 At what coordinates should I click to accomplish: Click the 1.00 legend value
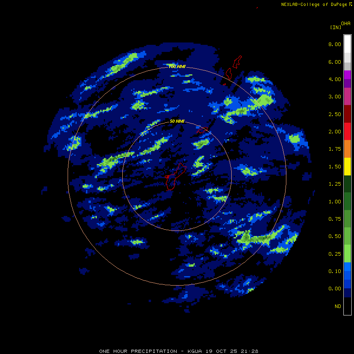point(335,202)
